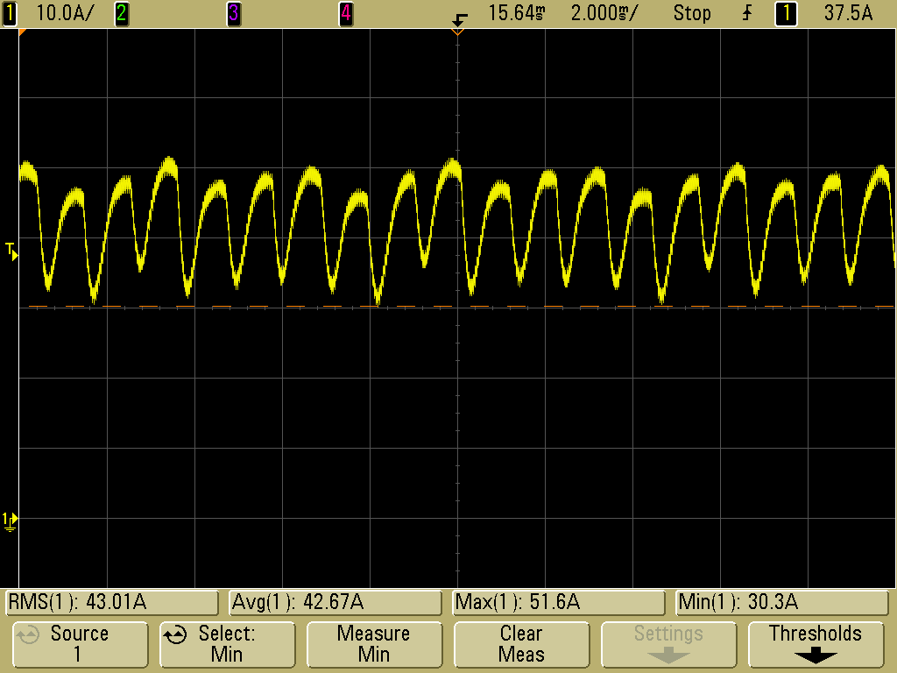Click the Measure Min softkey
The width and height of the screenshot is (897, 673).
374,644
